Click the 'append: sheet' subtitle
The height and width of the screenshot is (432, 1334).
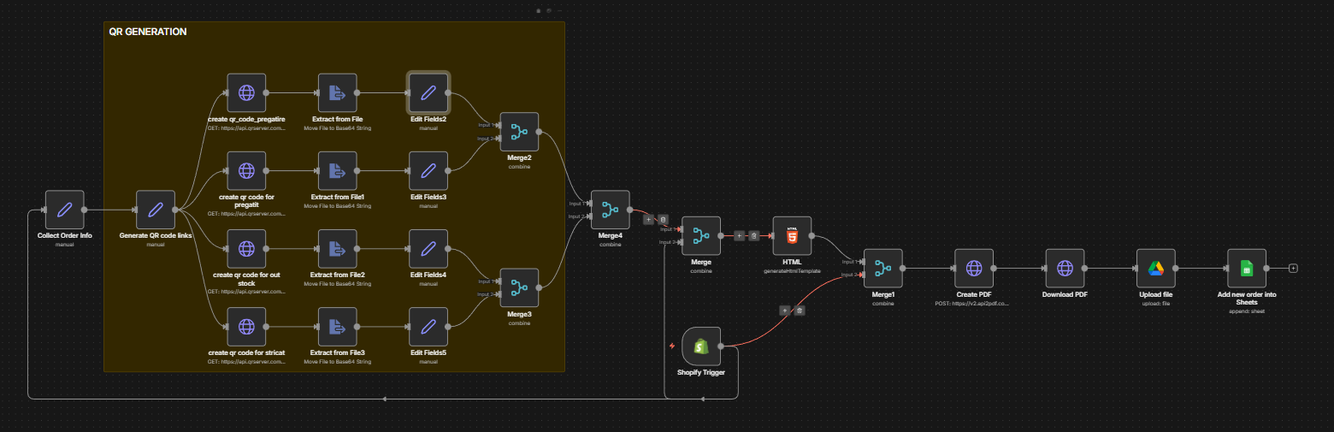click(x=1247, y=311)
